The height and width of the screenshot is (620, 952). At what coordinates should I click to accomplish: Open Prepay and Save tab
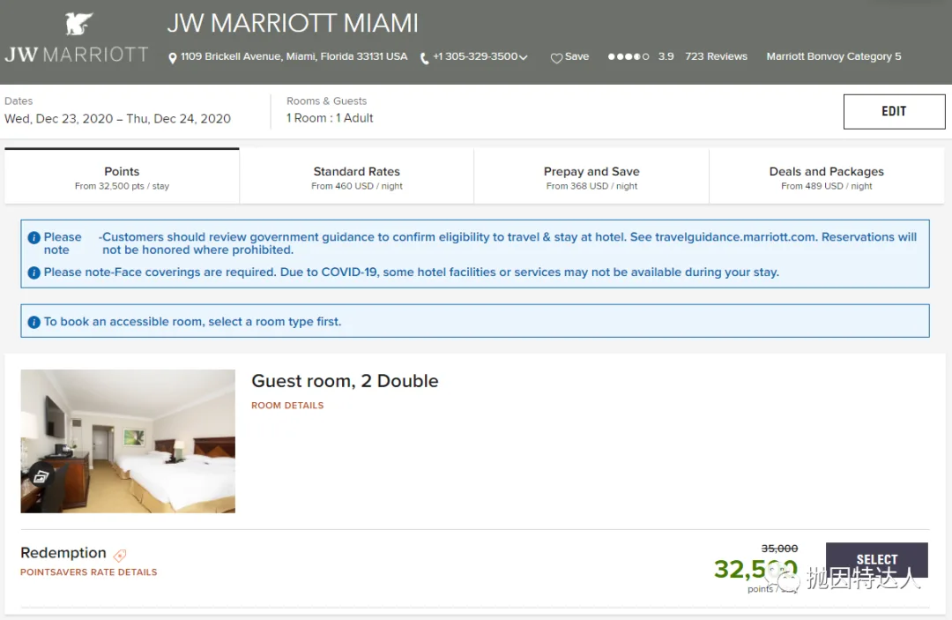point(591,177)
